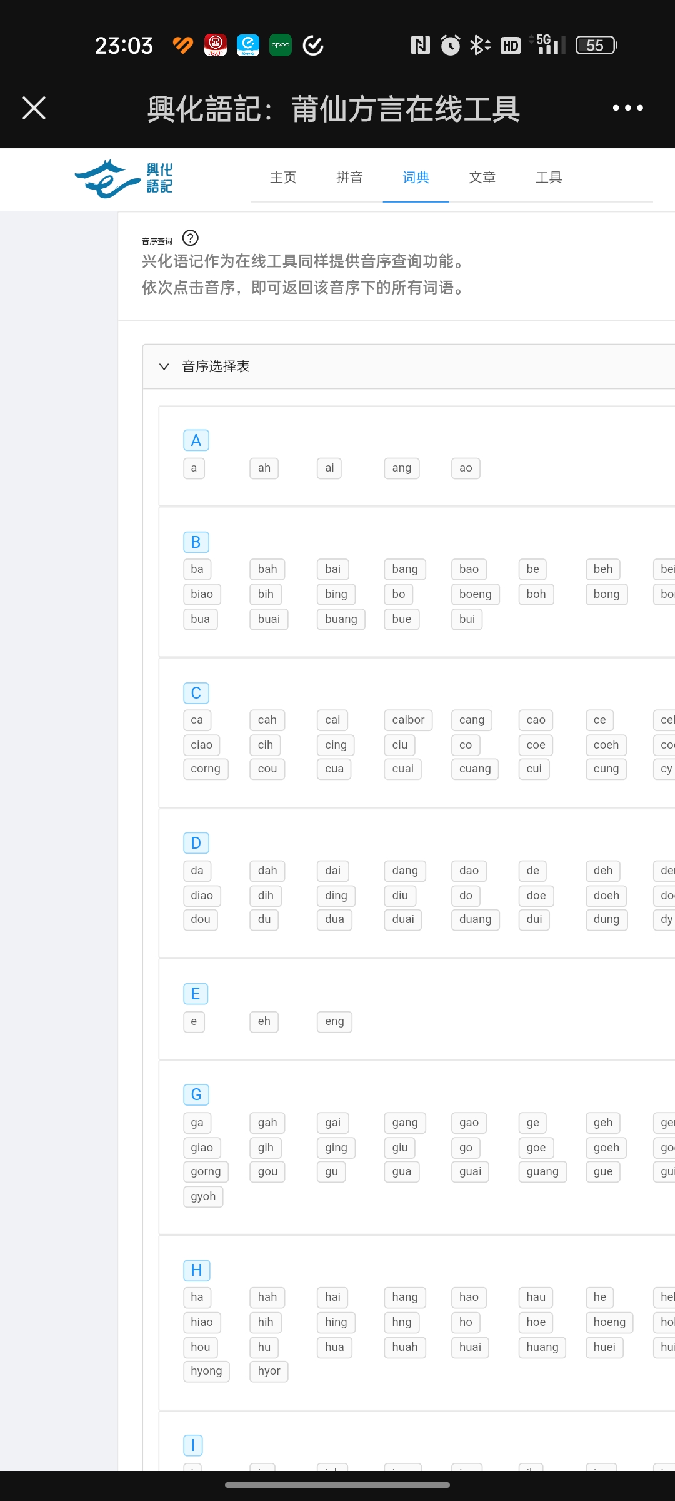675x1501 pixels.
Task: Tap the green OPPO notification icon
Action: [281, 45]
